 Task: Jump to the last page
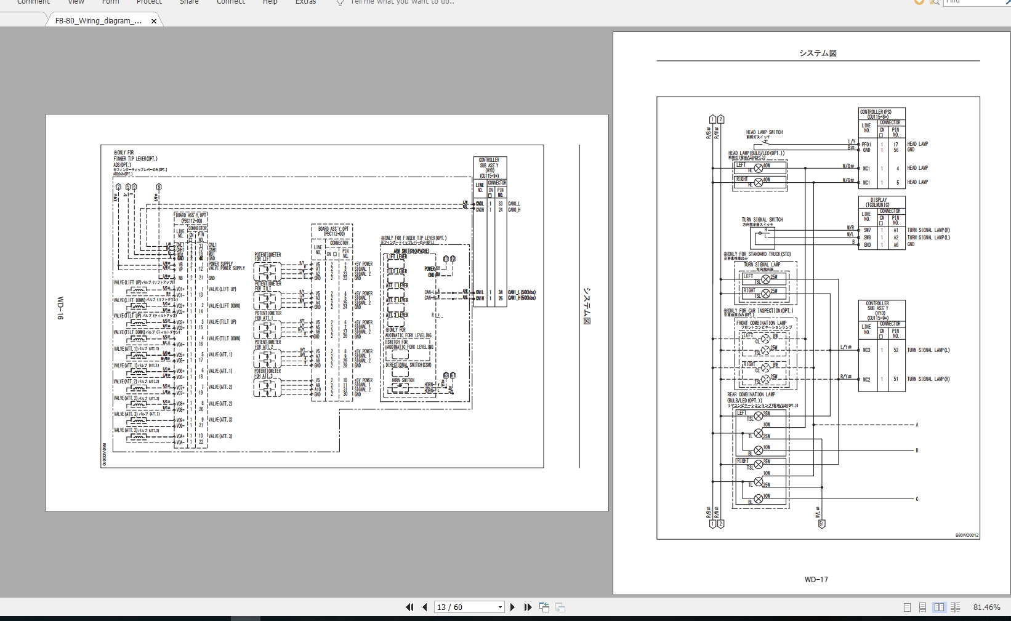527,607
